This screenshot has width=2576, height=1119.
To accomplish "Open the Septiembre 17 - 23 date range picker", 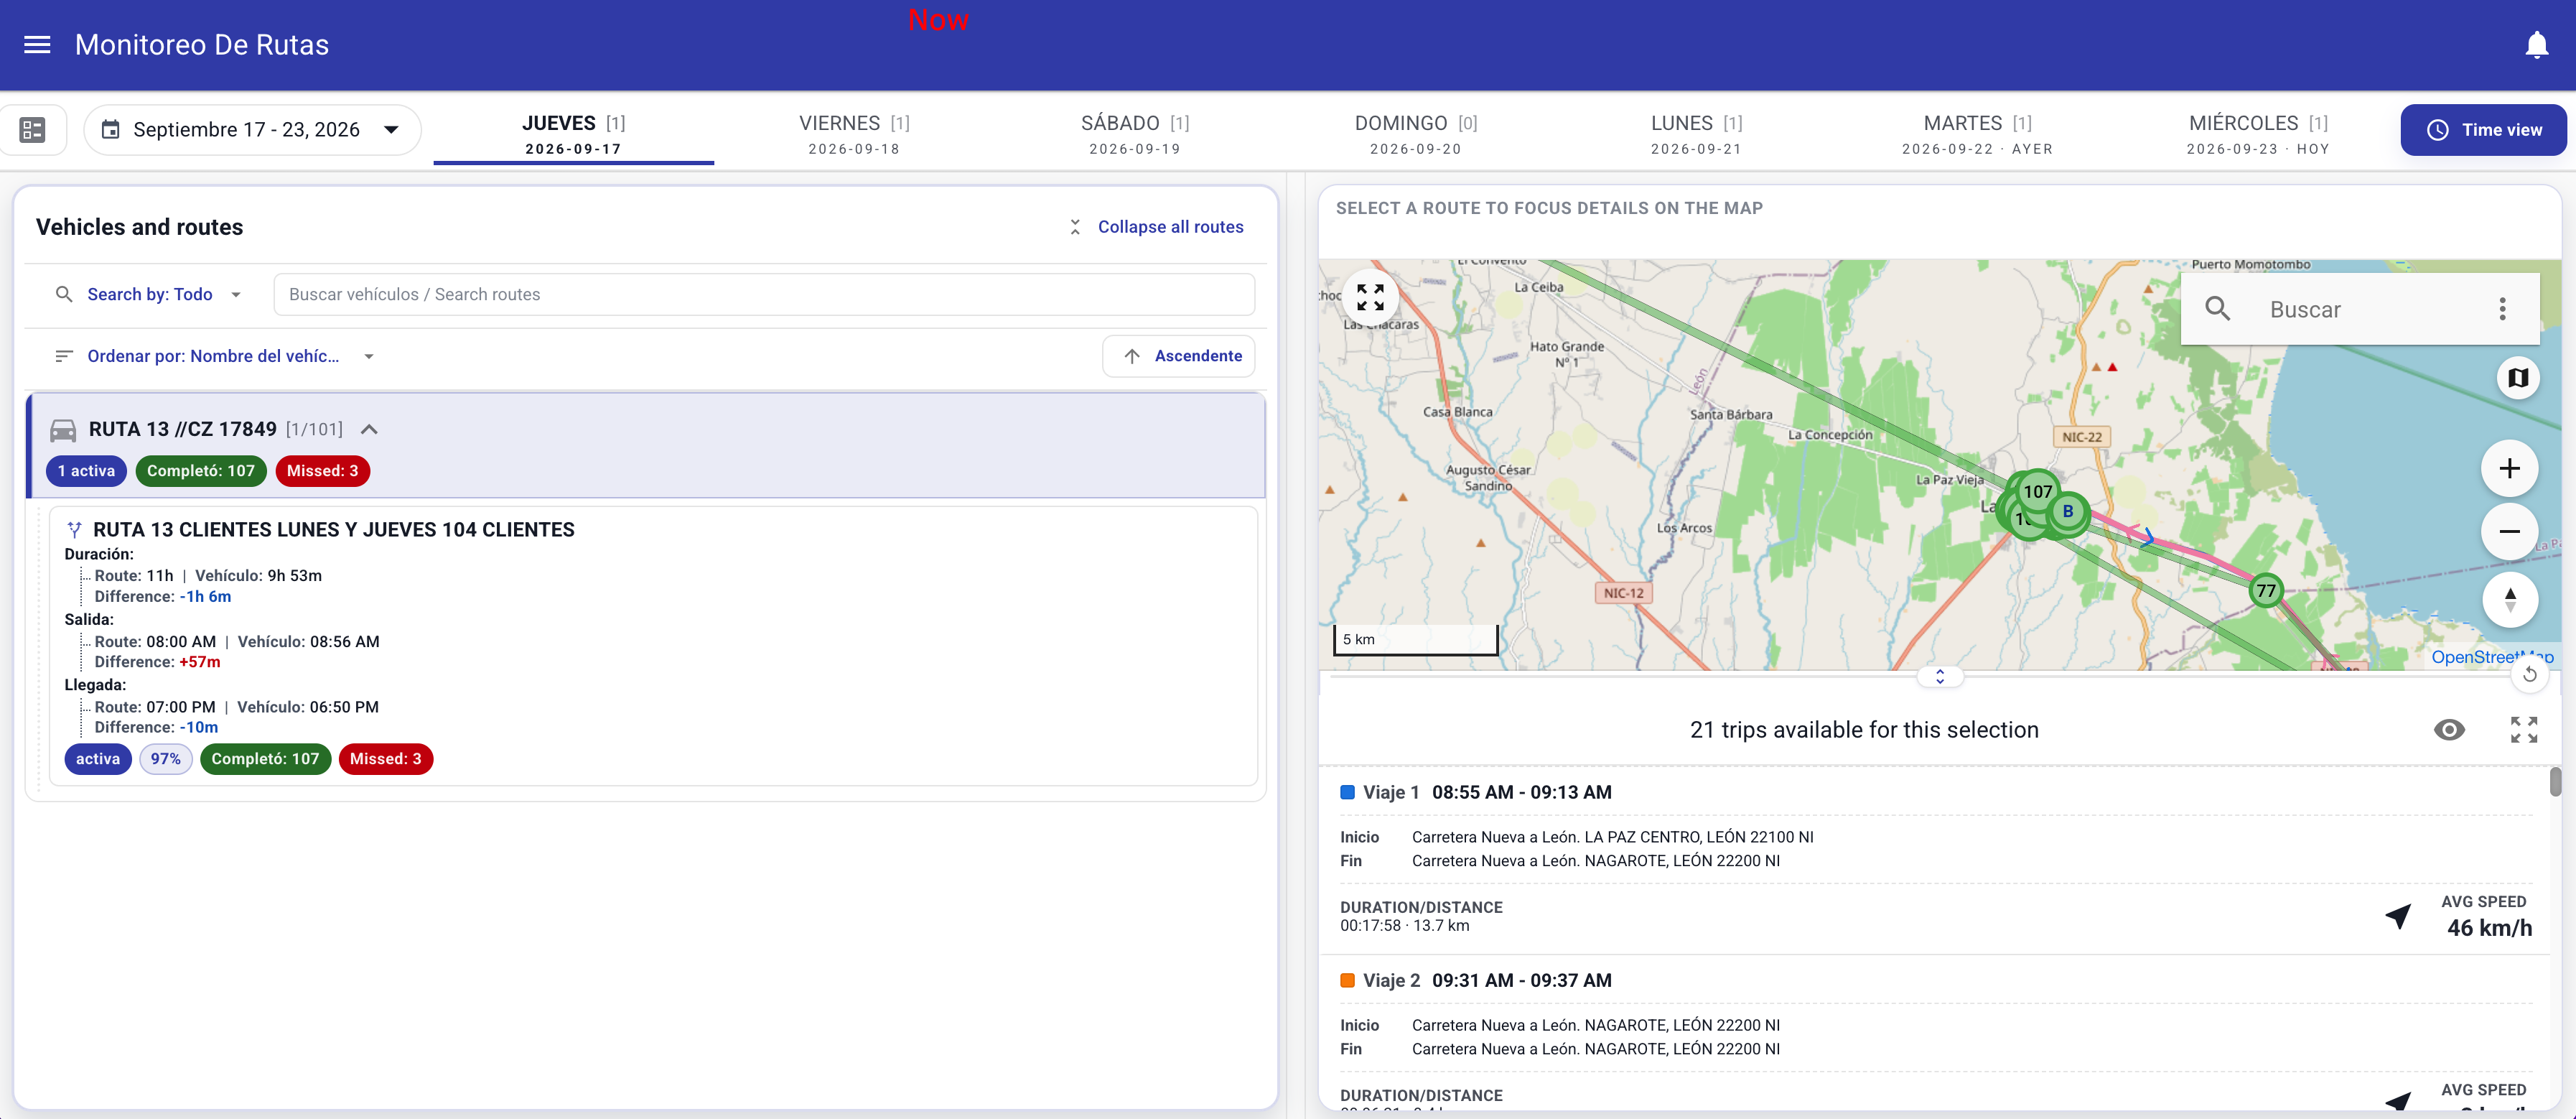I will pos(252,130).
